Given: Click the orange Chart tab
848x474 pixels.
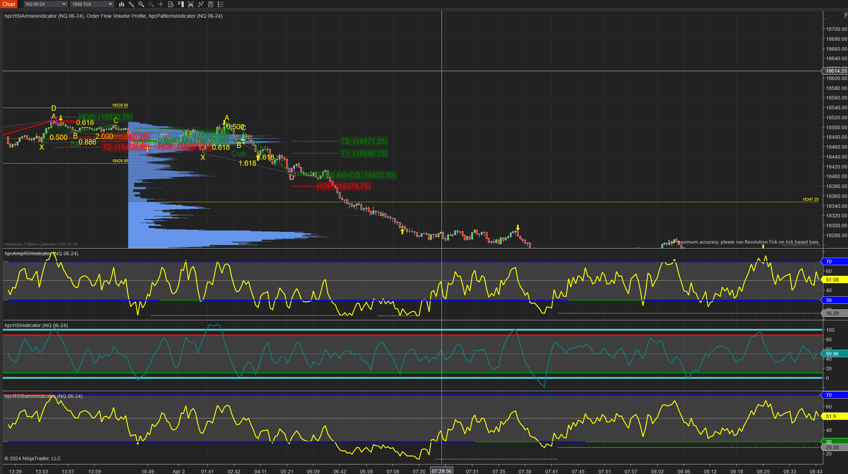Looking at the screenshot, I should (x=9, y=4).
